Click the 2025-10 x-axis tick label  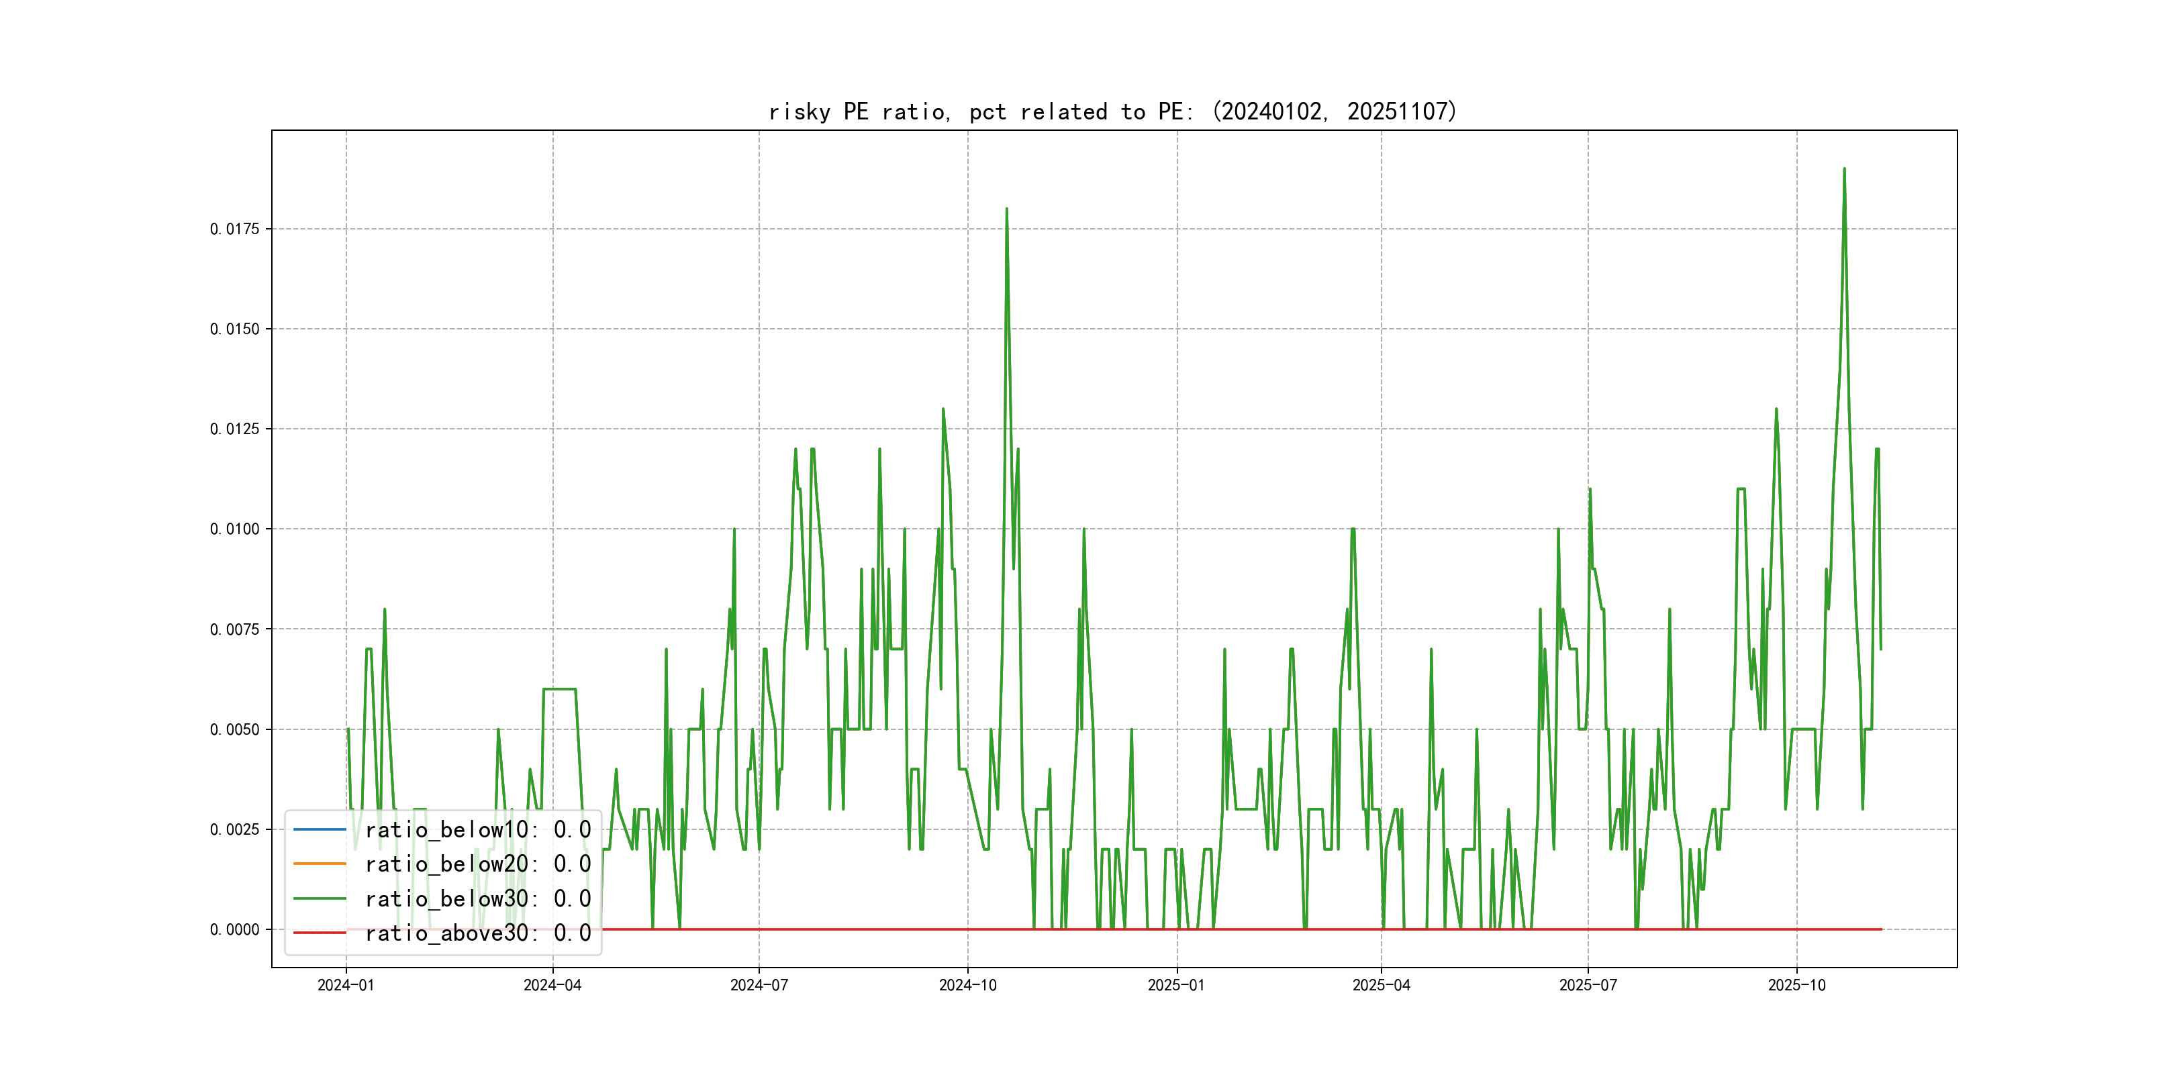[x=1797, y=986]
